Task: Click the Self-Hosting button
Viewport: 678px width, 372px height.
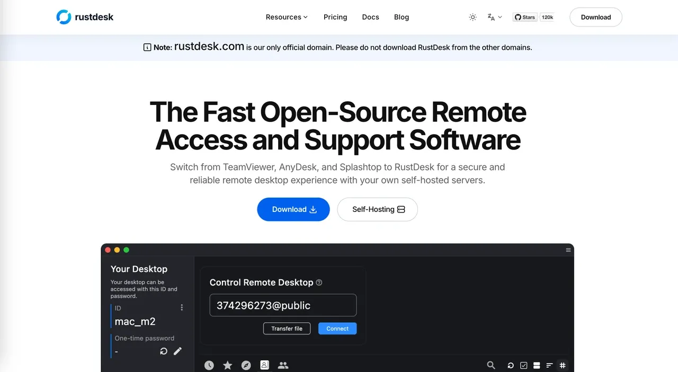Action: click(378, 209)
